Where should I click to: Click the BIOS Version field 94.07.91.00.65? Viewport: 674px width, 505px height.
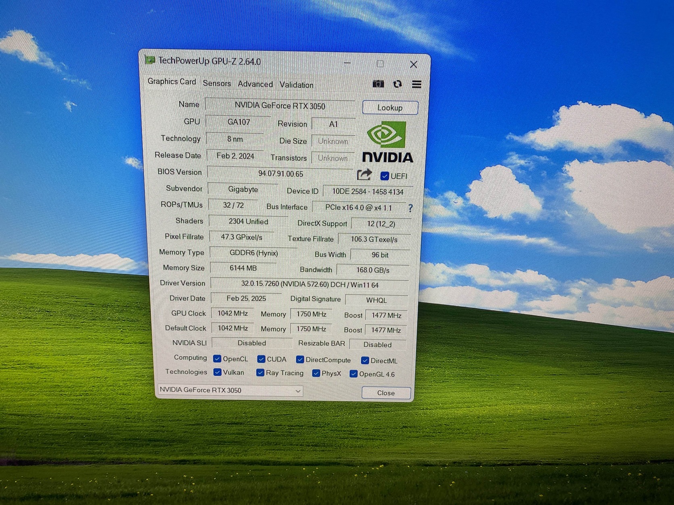(281, 174)
